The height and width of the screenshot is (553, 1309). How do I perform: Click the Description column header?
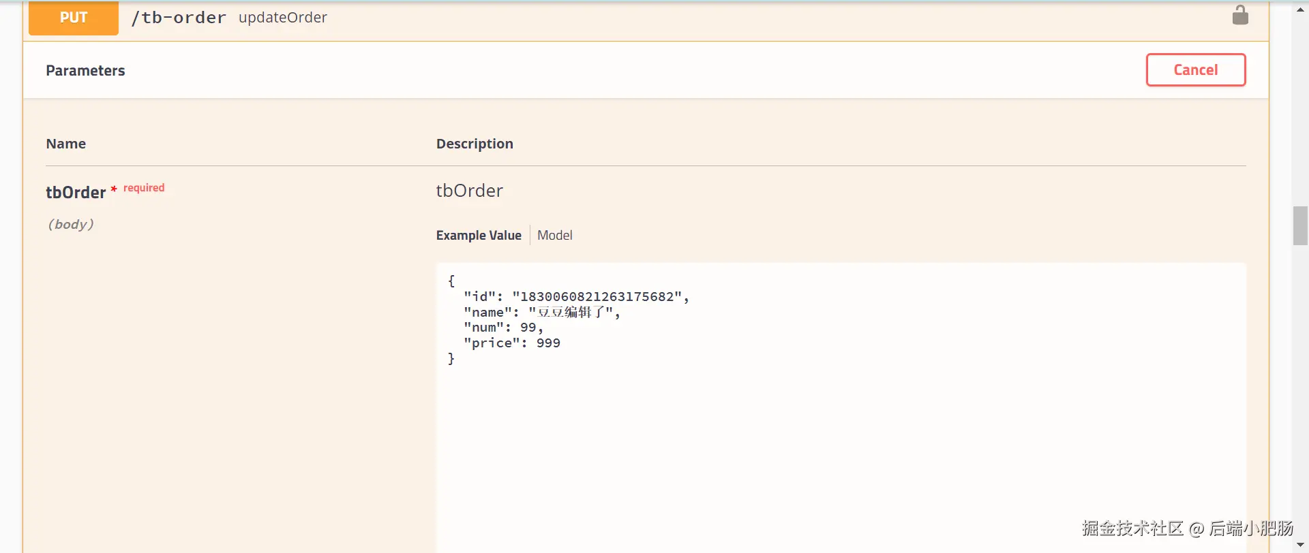[x=475, y=144]
